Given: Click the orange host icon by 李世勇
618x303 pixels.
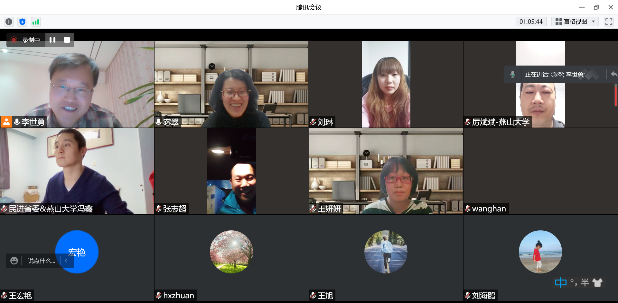Looking at the screenshot, I should point(6,122).
